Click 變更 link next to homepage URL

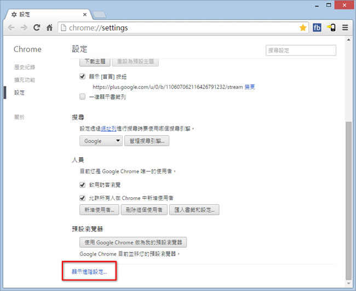coord(250,87)
